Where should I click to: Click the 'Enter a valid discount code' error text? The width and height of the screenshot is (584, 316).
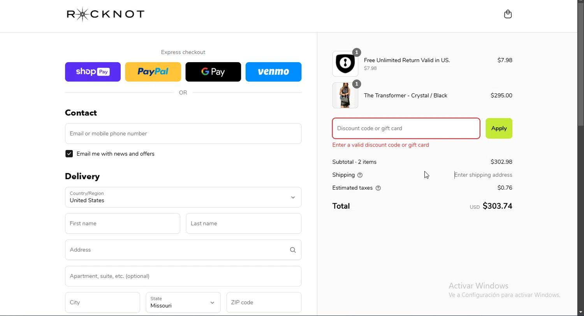click(x=381, y=145)
